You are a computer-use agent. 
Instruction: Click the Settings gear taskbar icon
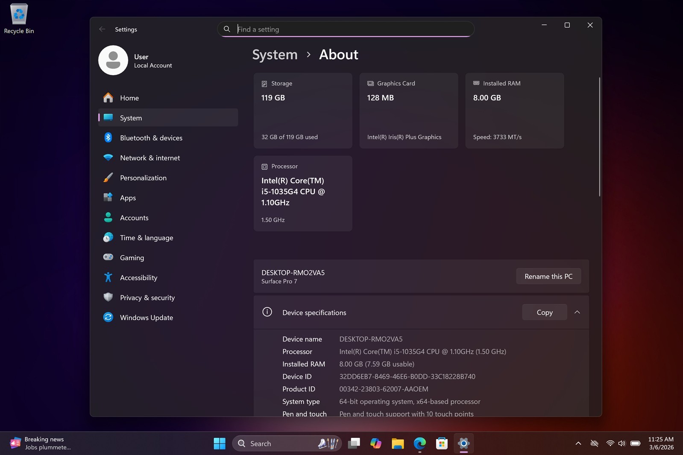tap(463, 443)
